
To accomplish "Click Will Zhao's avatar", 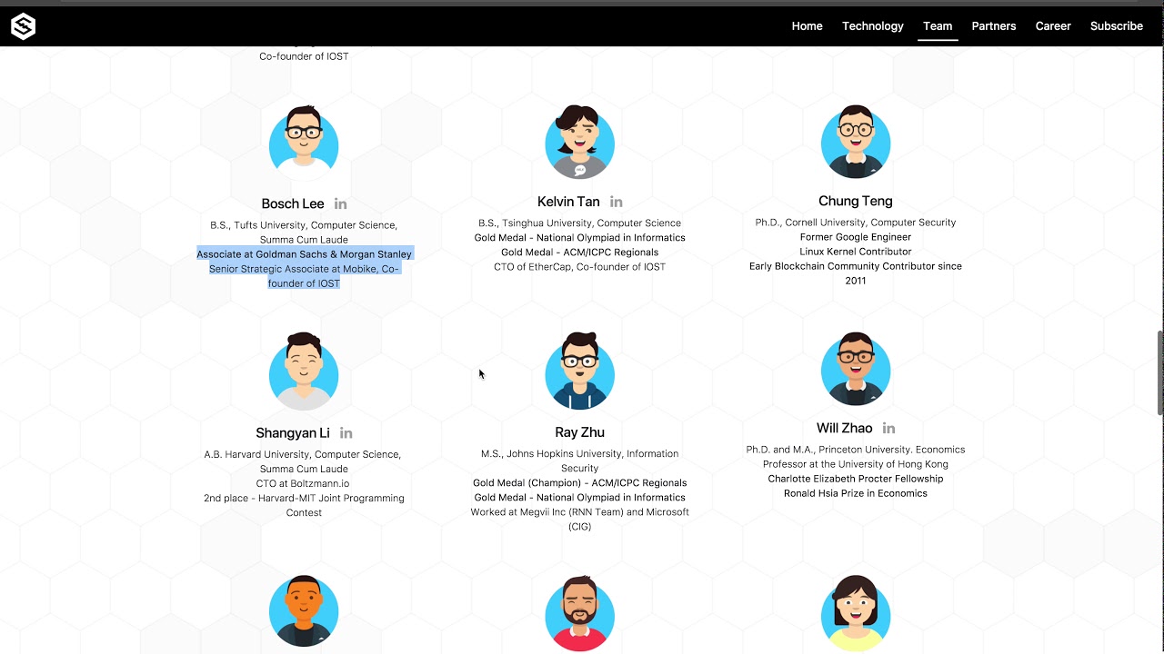I will coord(856,369).
